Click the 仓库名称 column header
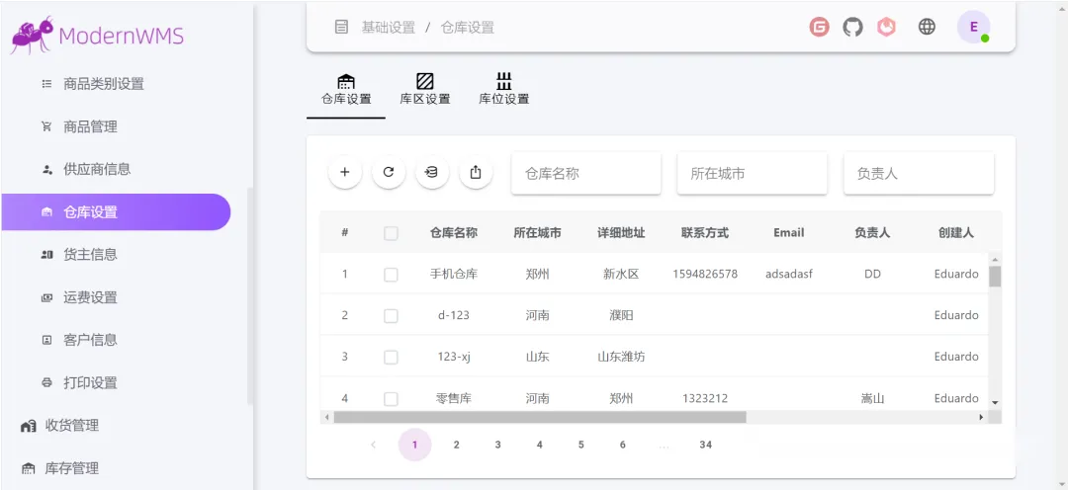1068x490 pixels. [x=454, y=233]
